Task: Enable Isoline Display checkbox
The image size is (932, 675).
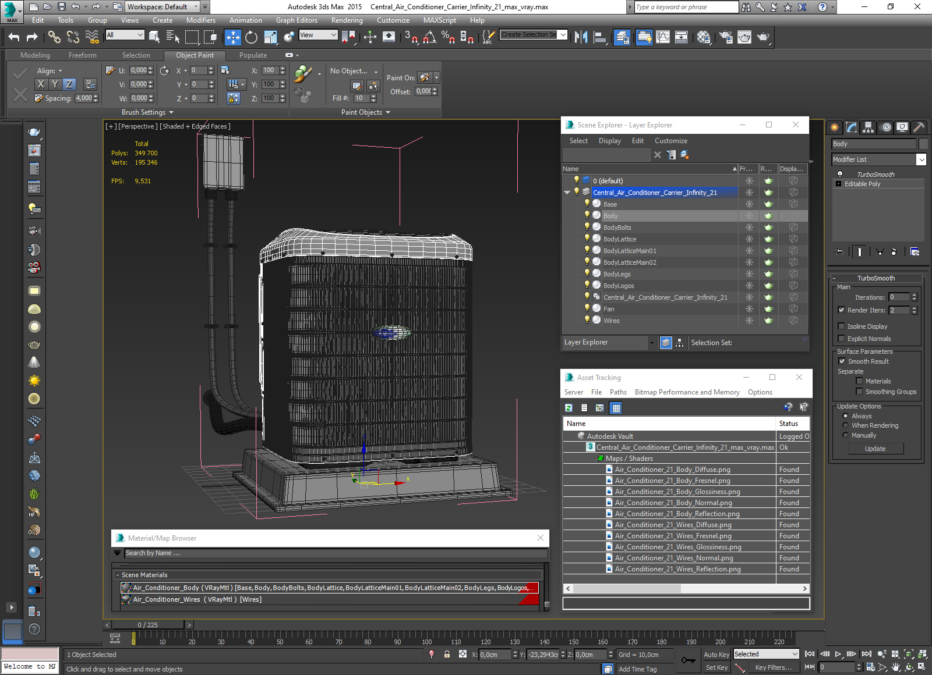Action: [x=841, y=326]
